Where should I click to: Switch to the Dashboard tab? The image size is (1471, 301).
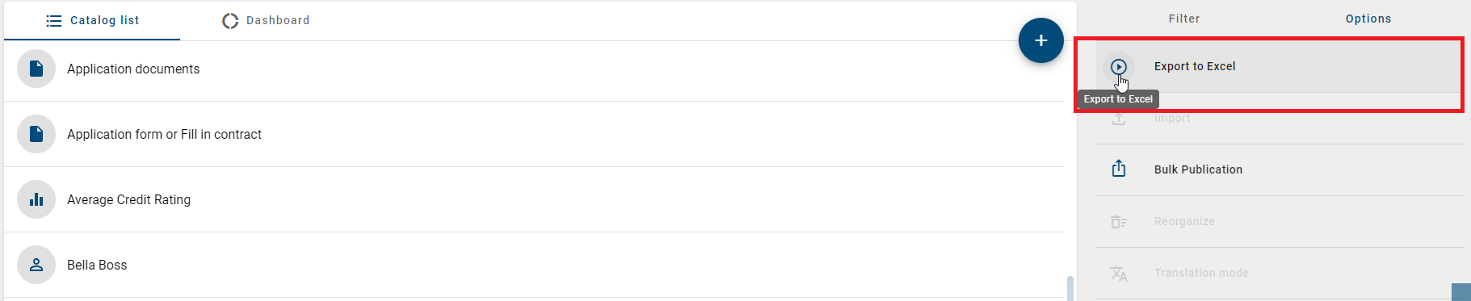[x=266, y=20]
